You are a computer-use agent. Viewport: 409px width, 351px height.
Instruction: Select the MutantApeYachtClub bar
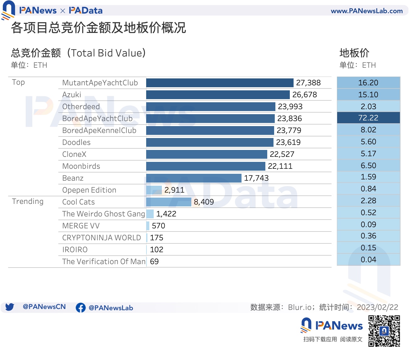tap(220, 83)
